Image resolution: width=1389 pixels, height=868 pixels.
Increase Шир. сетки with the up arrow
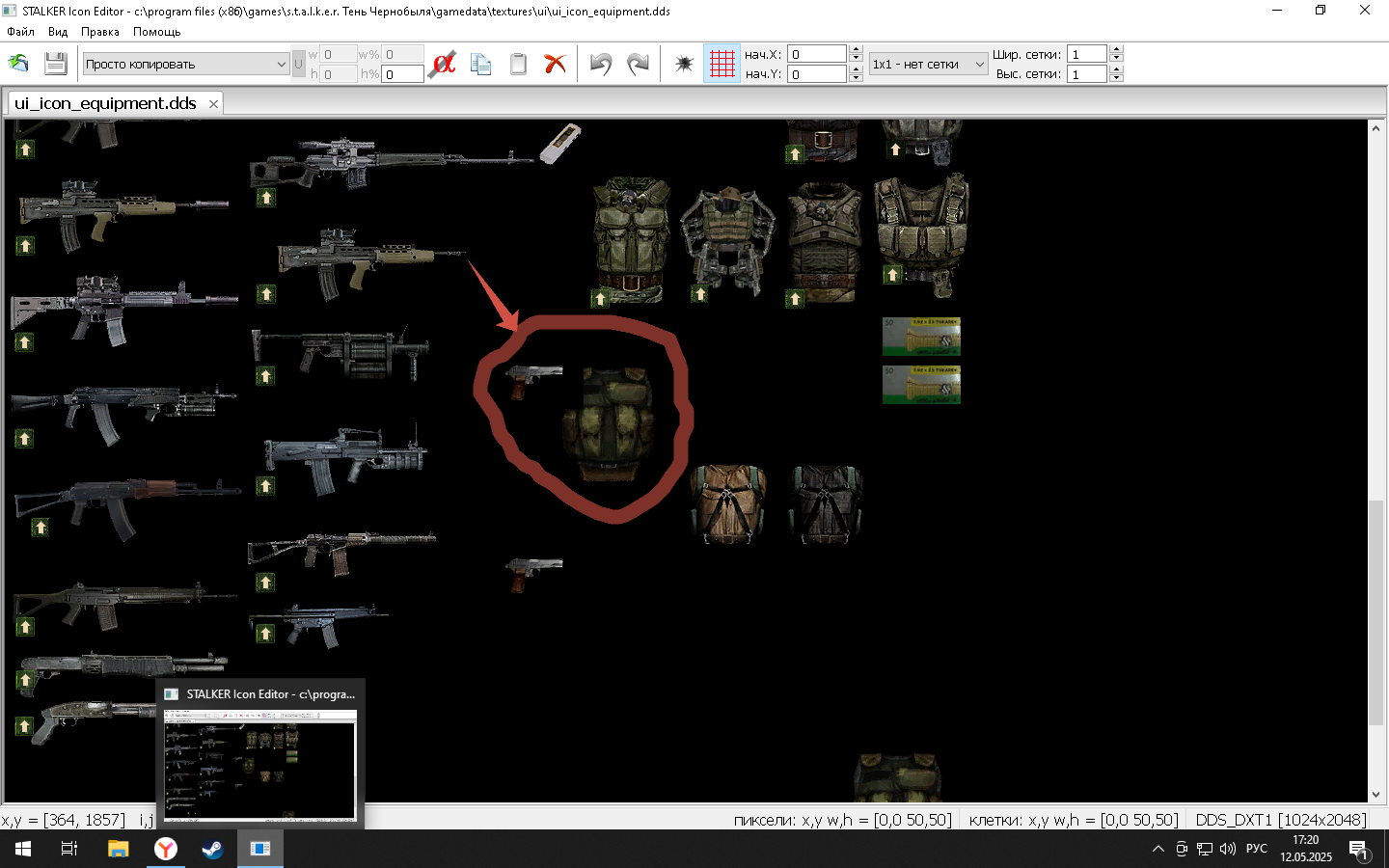(x=1116, y=49)
